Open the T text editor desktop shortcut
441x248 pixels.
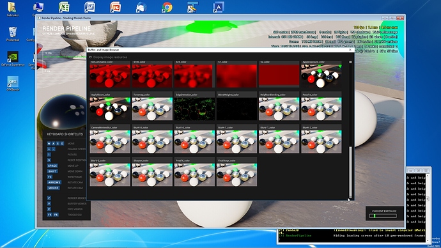tap(192, 7)
